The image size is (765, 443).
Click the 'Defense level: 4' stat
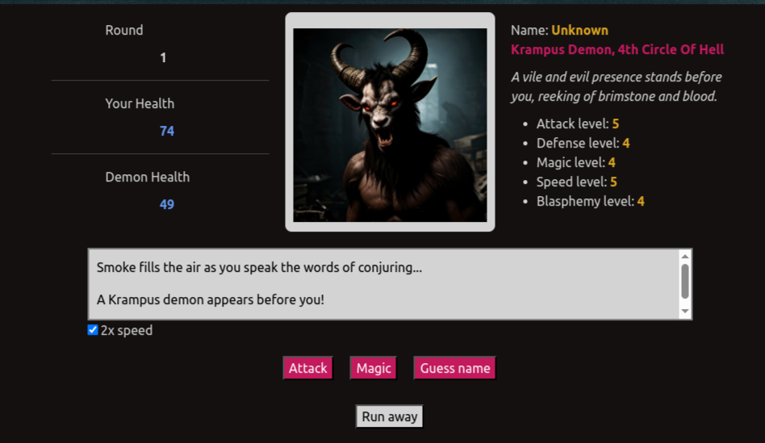tap(583, 143)
